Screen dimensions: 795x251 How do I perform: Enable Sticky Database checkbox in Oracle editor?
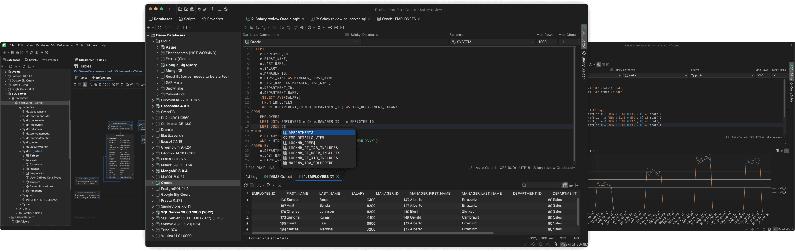click(347, 35)
